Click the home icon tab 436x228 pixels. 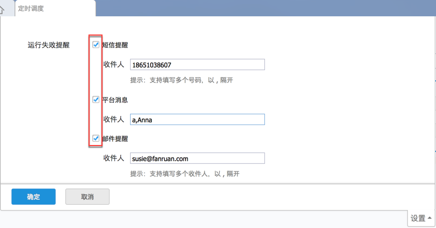pyautogui.click(x=4, y=10)
